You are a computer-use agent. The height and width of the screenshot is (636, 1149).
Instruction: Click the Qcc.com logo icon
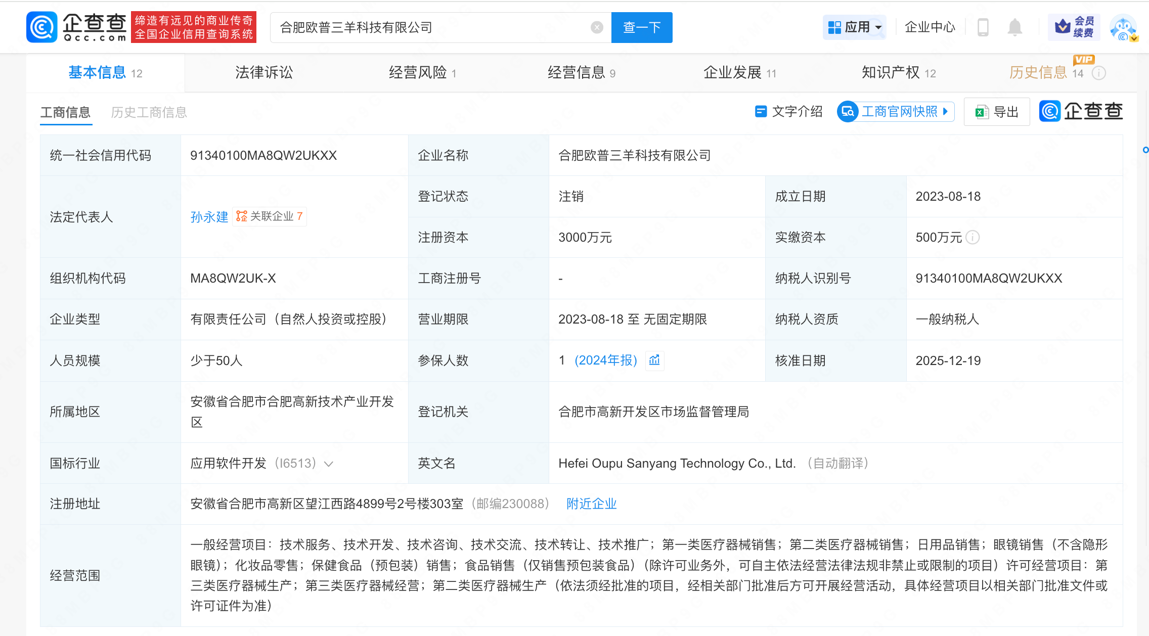tap(41, 27)
